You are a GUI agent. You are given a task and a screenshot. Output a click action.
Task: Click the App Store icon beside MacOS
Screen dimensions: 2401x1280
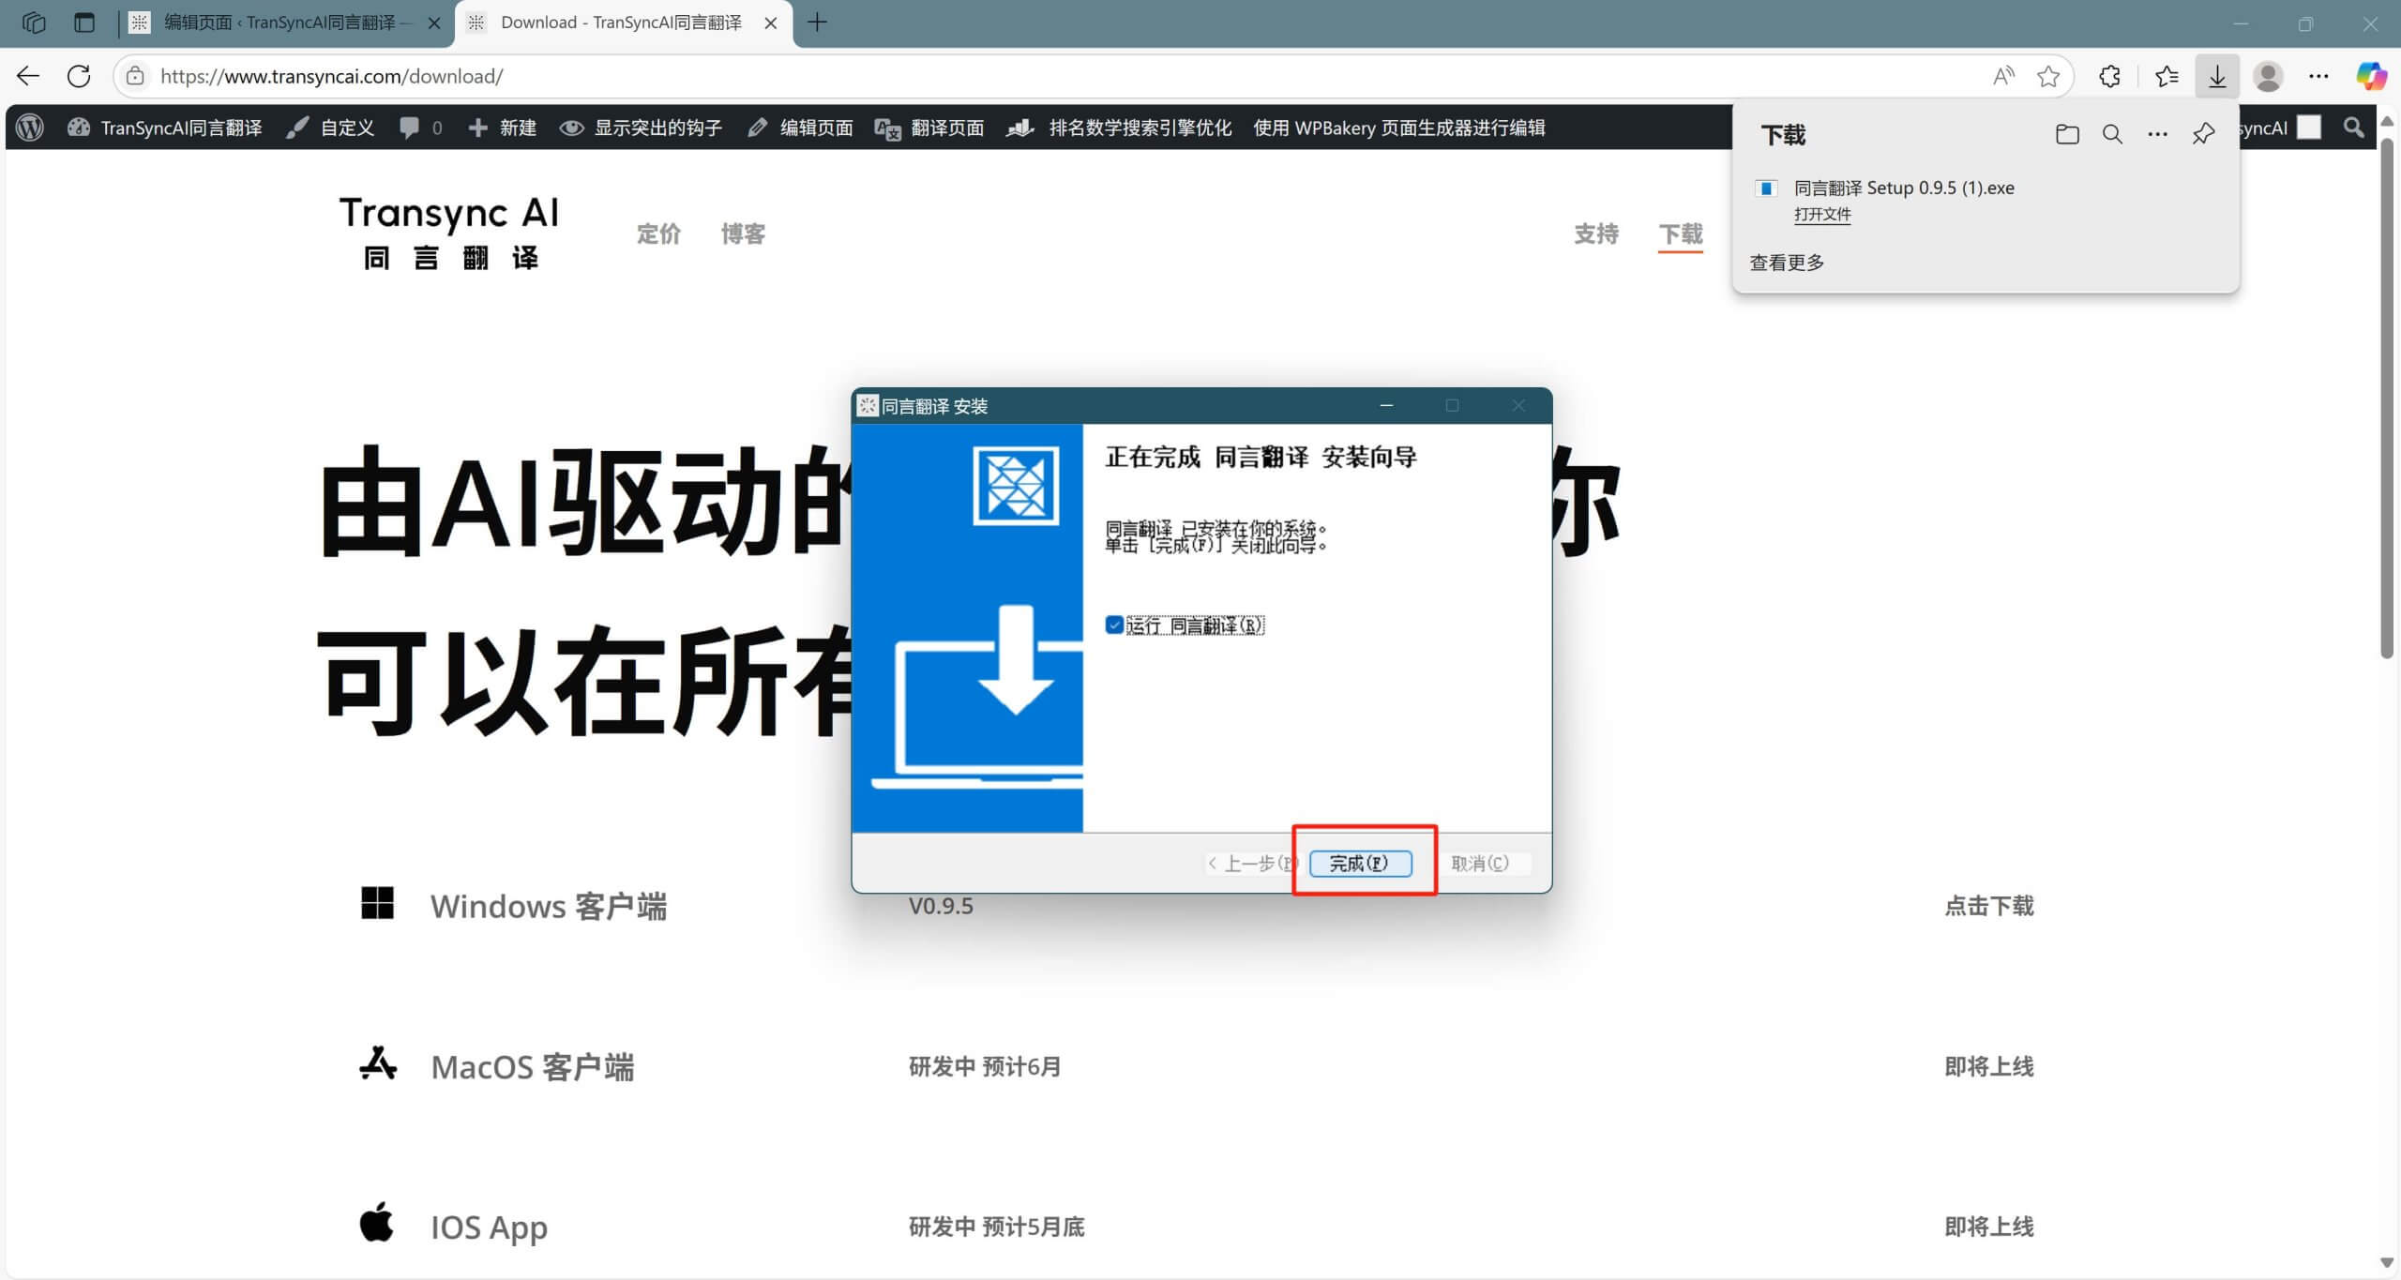point(378,1063)
